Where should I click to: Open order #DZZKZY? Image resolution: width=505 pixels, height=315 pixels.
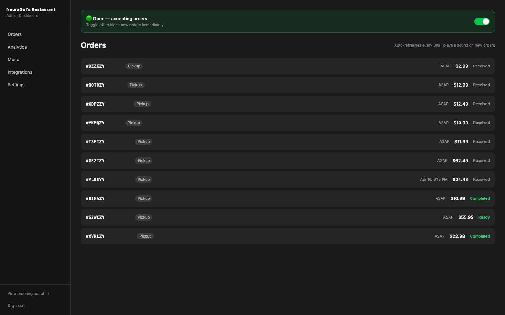288,66
